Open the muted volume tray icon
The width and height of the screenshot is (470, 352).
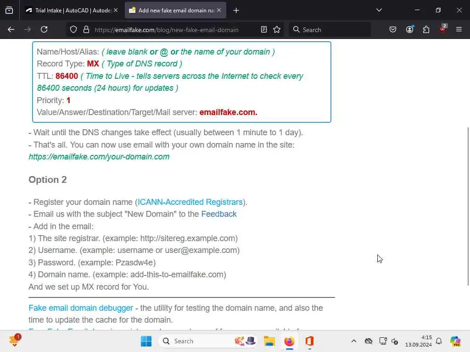click(395, 341)
